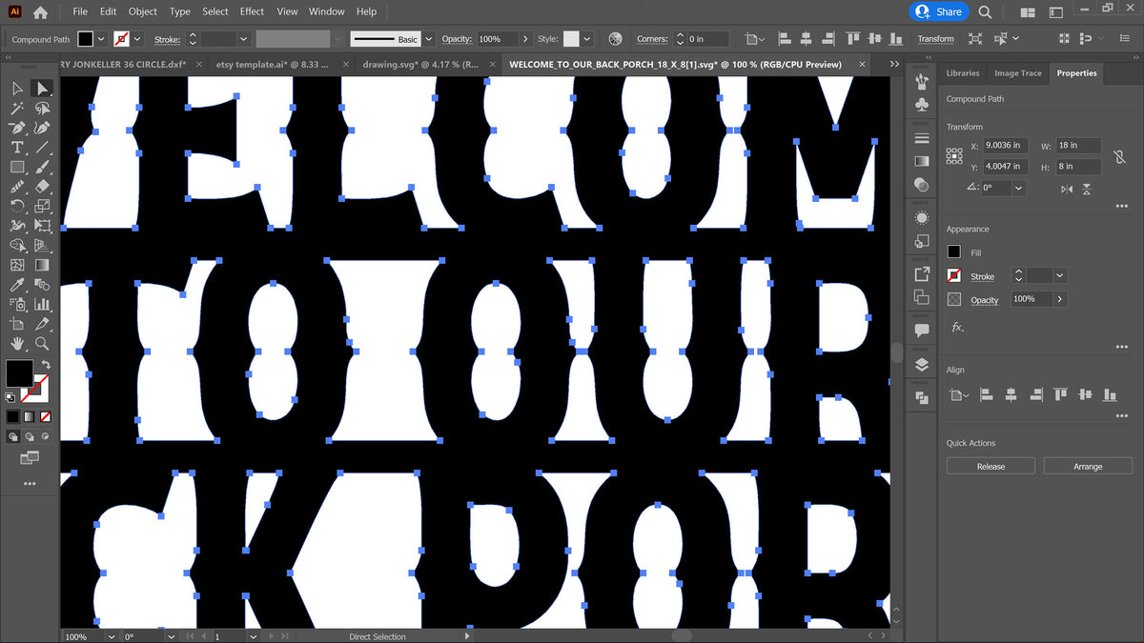Screen dimensions: 1144x643
Task: Click the Search magnifier in top bar
Action: tap(985, 11)
